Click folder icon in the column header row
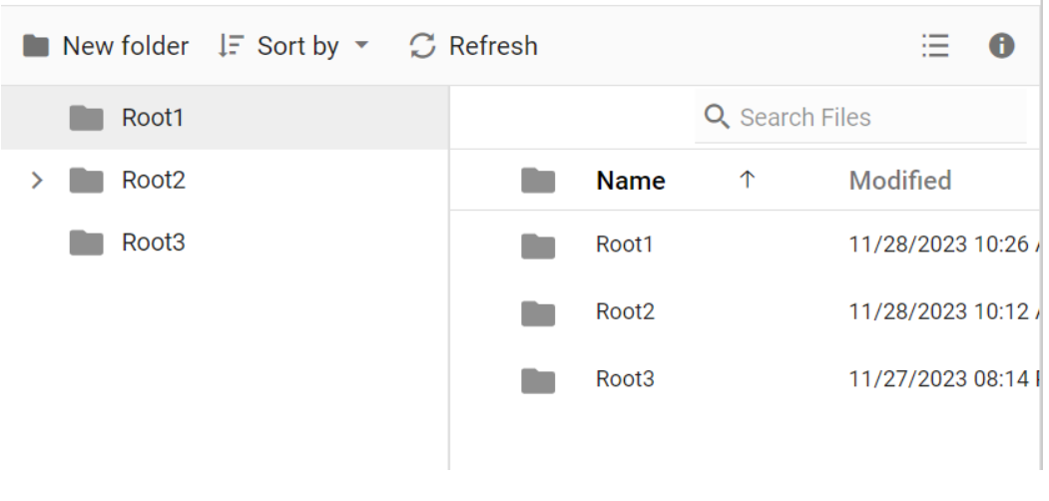The width and height of the screenshot is (1049, 501). [538, 181]
